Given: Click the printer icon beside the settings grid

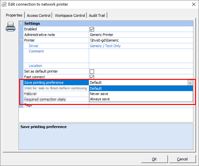Looking at the screenshot, I should (11, 27).
